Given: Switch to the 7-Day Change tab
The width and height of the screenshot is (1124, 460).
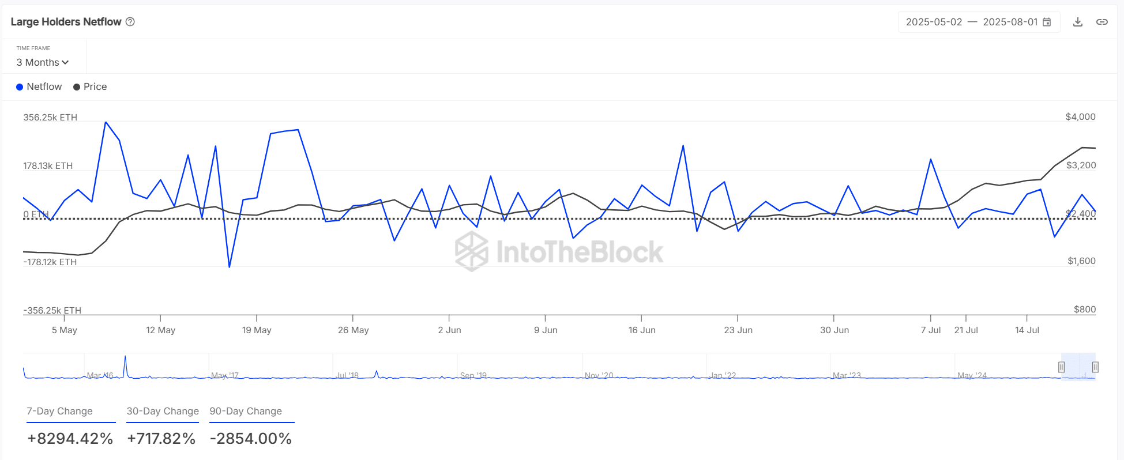Looking at the screenshot, I should click(59, 411).
